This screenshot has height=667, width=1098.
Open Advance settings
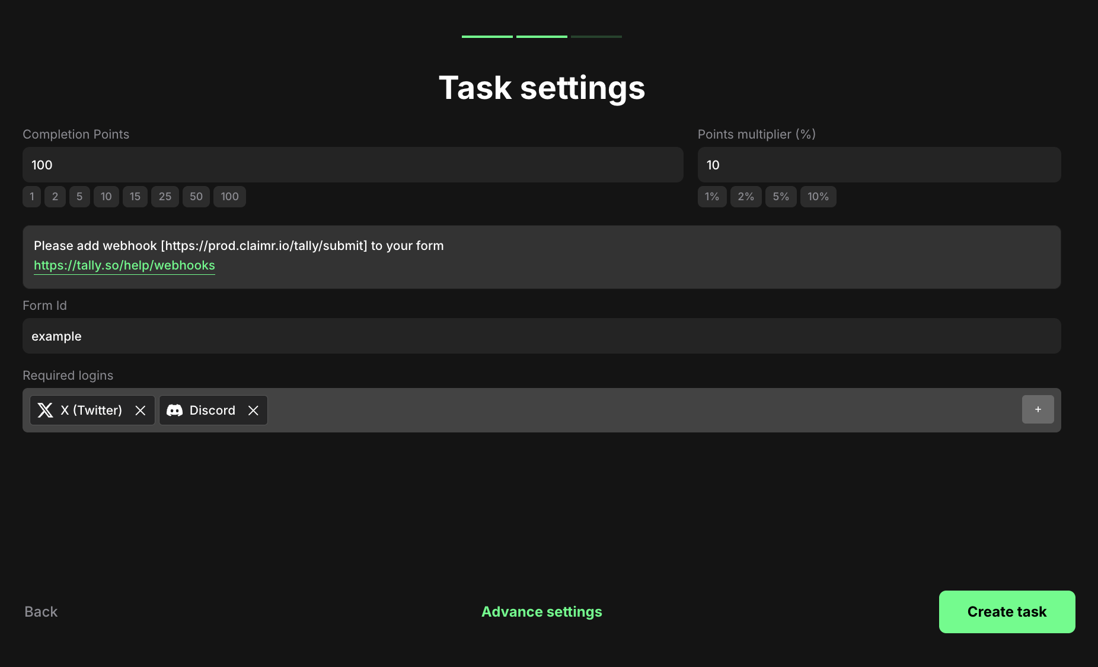coord(542,612)
